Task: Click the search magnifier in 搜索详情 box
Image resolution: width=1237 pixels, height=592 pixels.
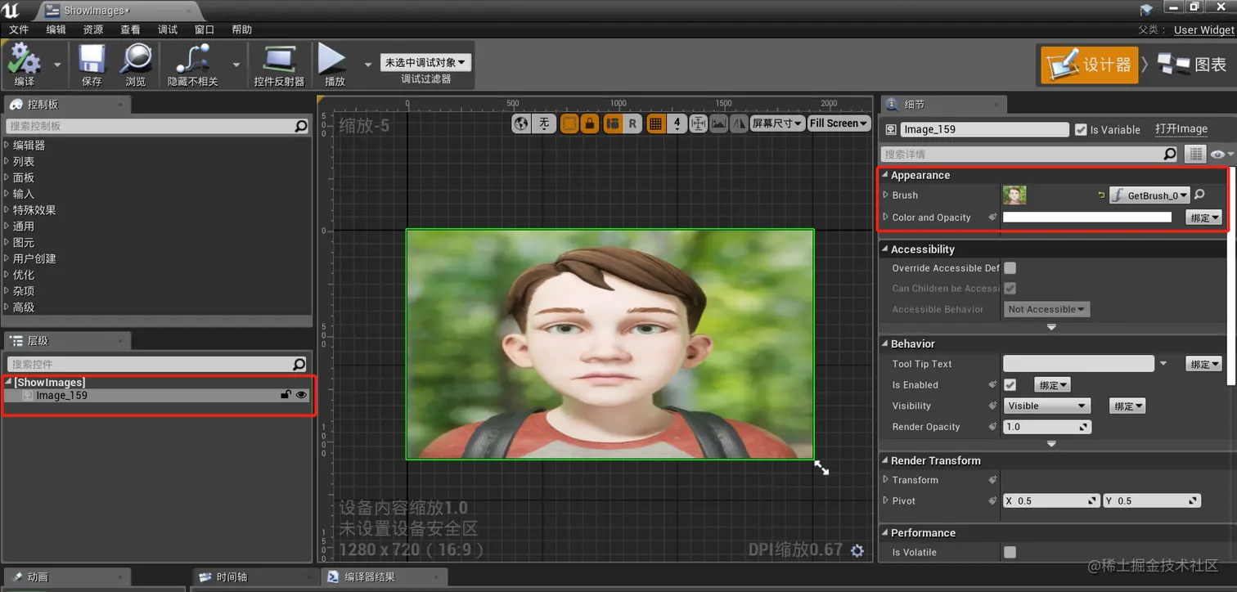Action: (x=1170, y=154)
